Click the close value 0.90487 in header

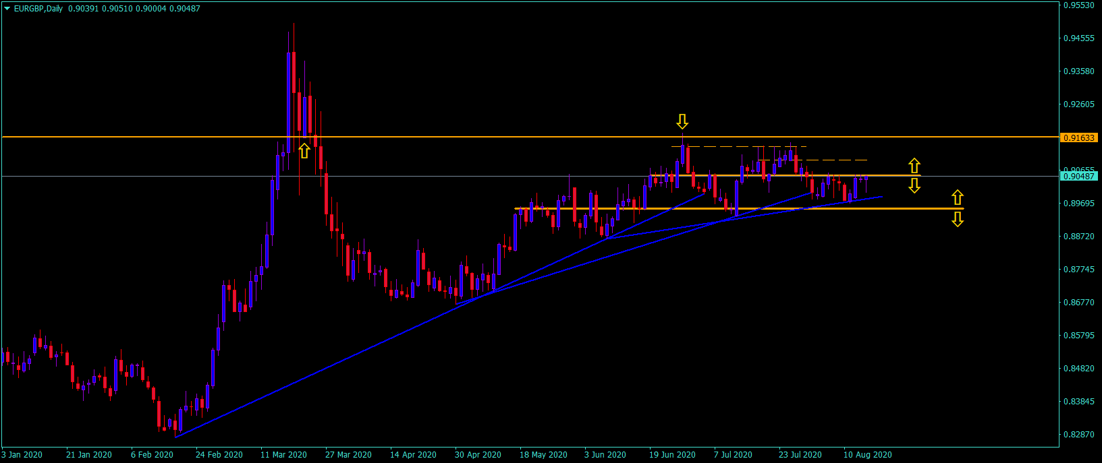tap(185, 9)
